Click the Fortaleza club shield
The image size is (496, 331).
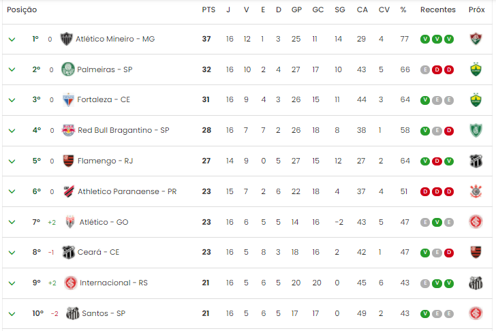click(x=68, y=100)
